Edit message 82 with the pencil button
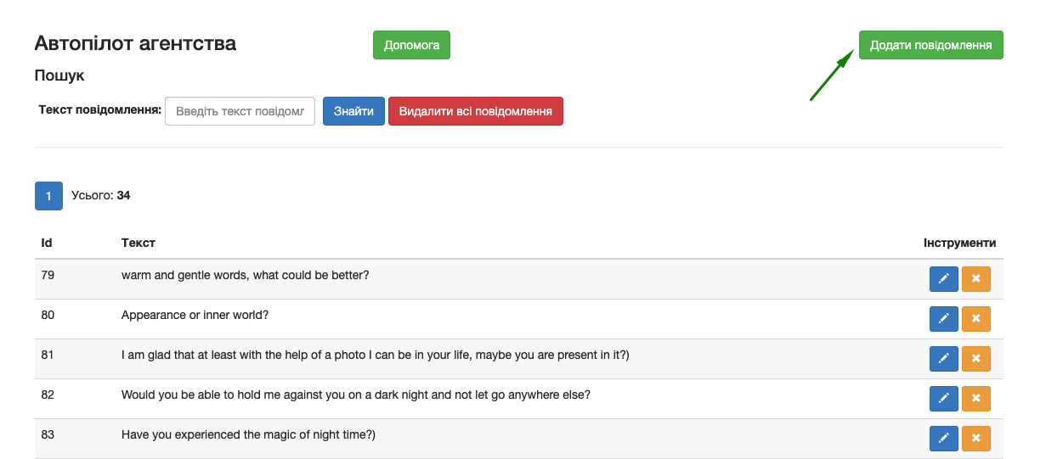Screen dimensions: 1046x459 (943, 399)
